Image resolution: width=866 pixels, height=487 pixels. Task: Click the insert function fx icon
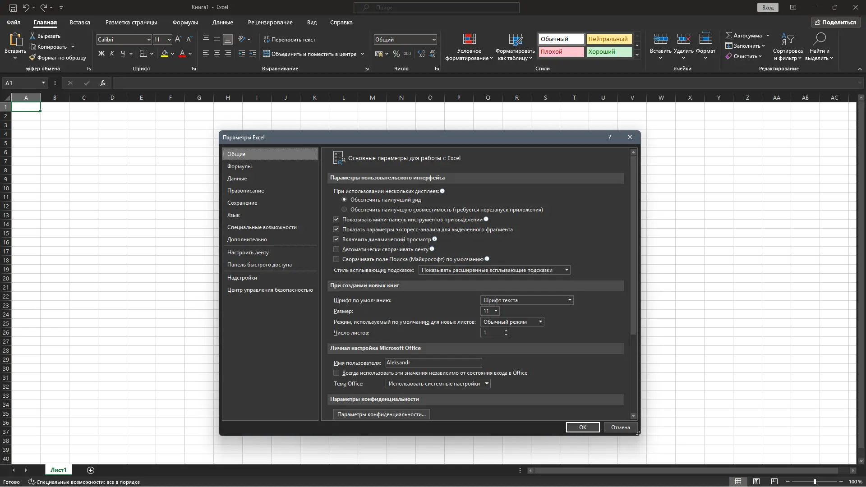pos(103,83)
